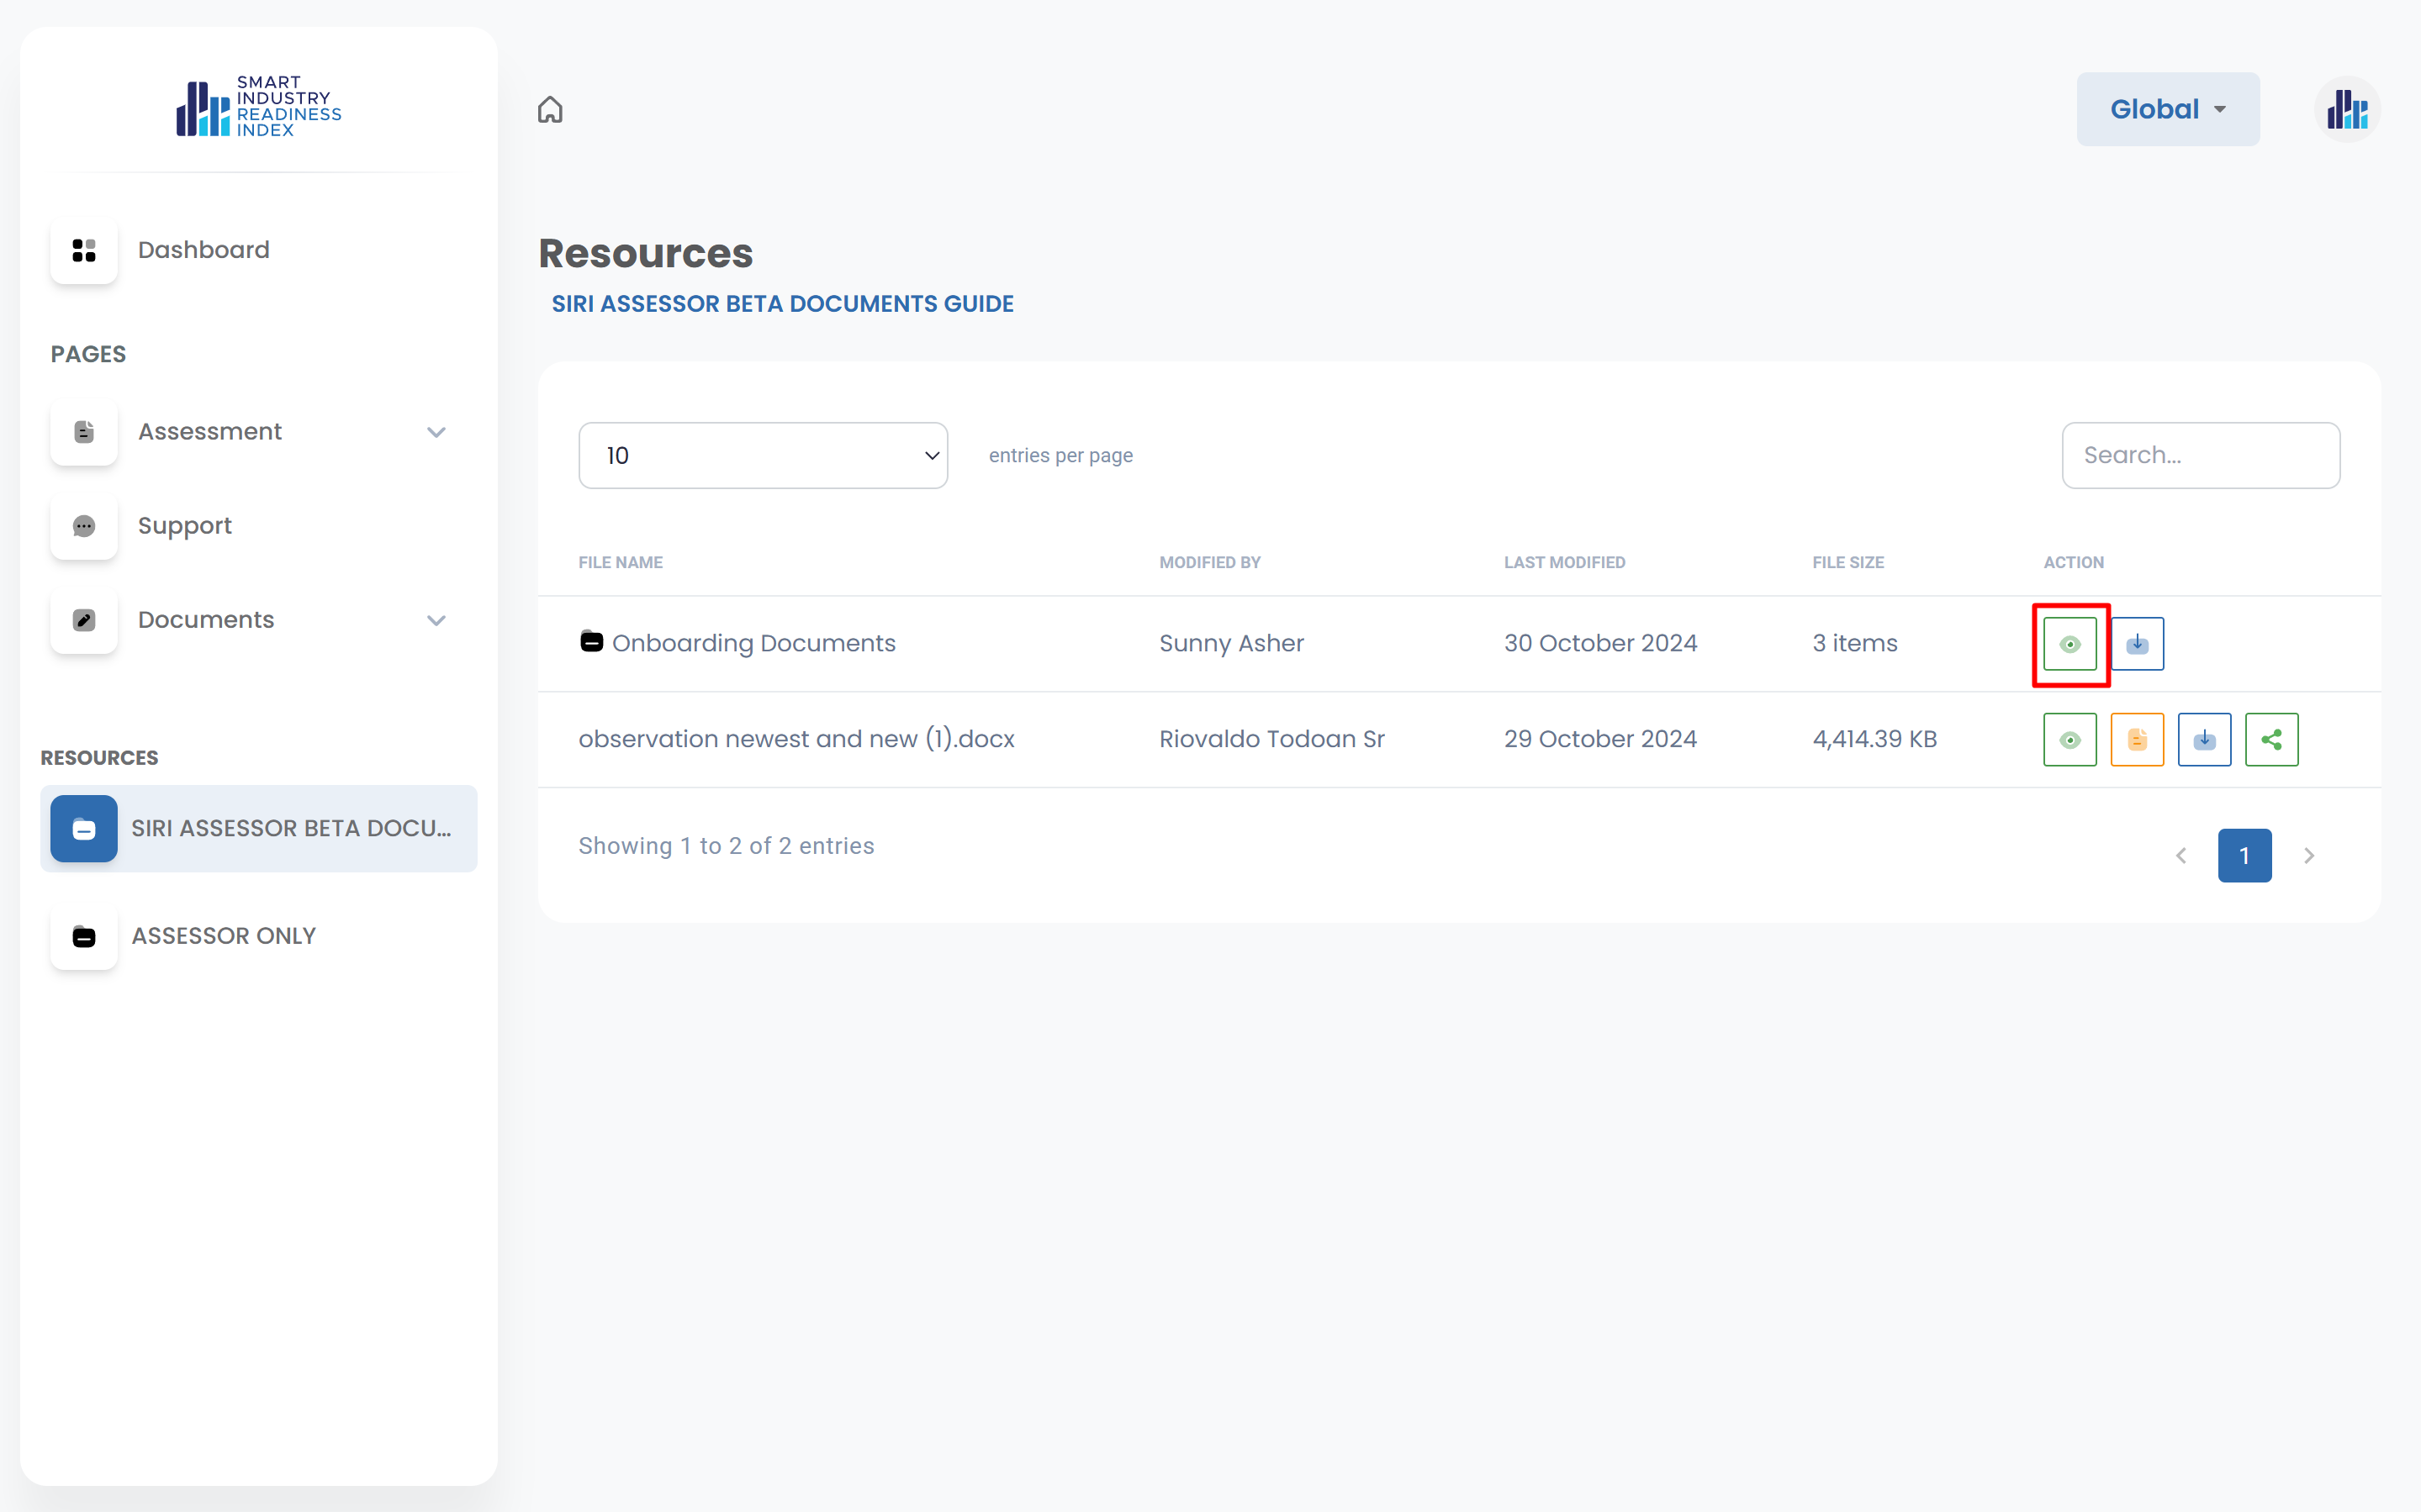View the Onboarding Documents folder via eye icon
Viewport: 2421px width, 1512px height.
point(2069,644)
